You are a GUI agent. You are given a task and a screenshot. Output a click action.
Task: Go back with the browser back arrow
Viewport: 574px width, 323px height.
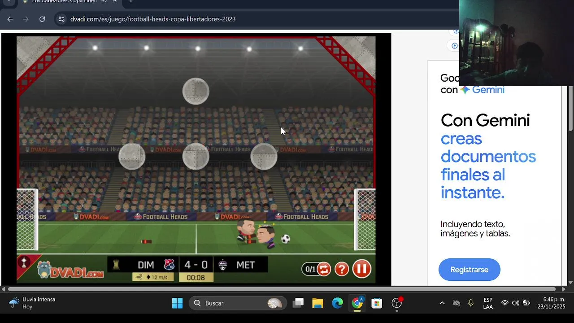pyautogui.click(x=10, y=19)
